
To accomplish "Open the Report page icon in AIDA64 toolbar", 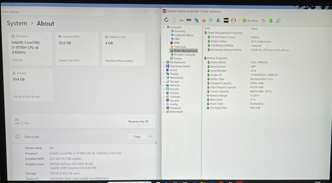I will click(x=174, y=20).
